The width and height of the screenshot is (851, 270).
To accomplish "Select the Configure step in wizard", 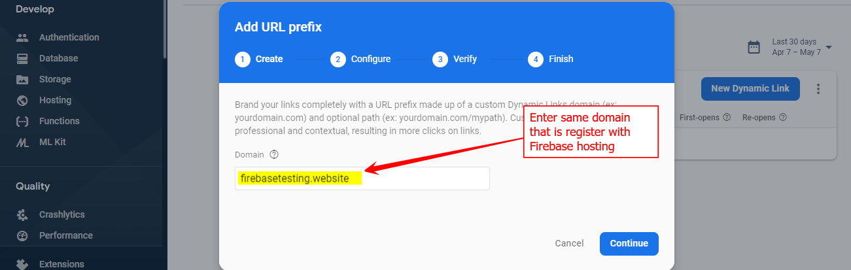I will pos(360,59).
